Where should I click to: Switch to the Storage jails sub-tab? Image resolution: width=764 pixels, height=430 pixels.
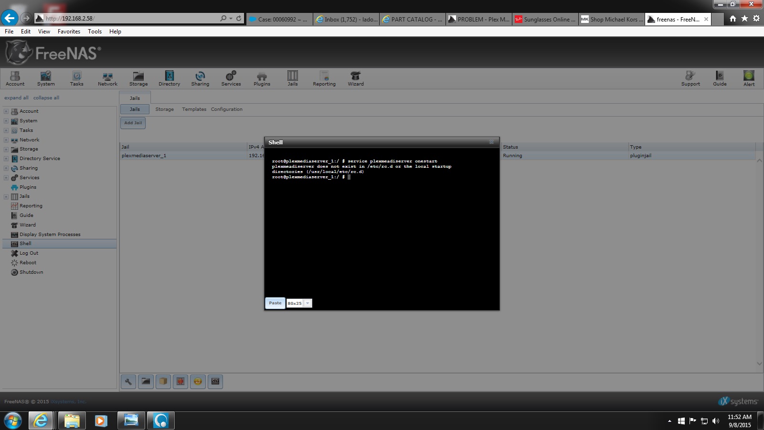165,109
